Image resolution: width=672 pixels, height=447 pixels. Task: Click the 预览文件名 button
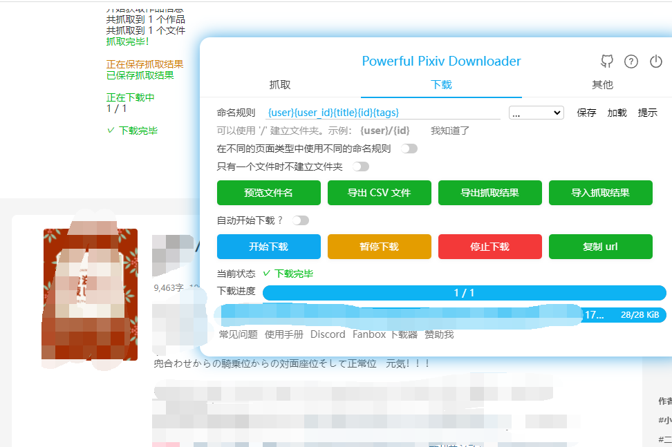pos(269,193)
